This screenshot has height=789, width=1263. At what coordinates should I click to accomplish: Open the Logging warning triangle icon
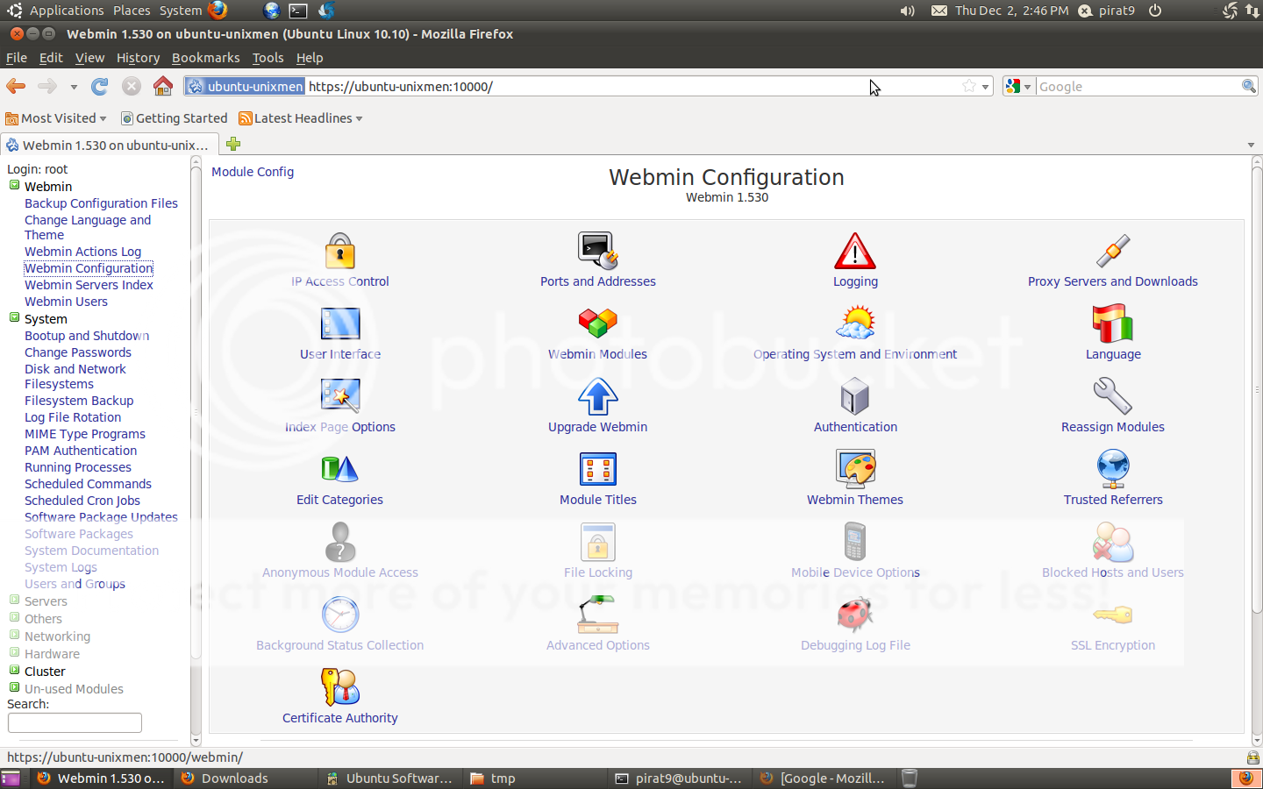pyautogui.click(x=855, y=252)
